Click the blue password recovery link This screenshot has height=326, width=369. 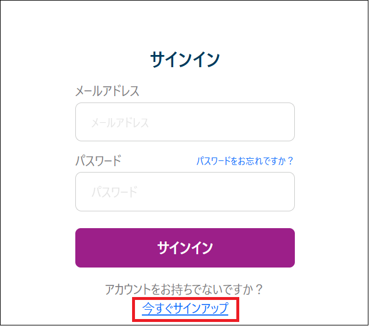pos(245,161)
